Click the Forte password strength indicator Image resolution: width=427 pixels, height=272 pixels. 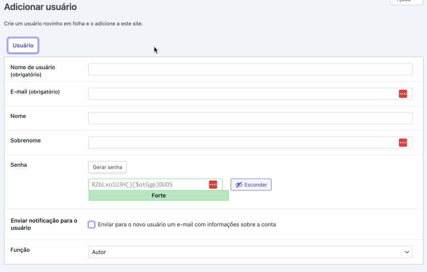(x=158, y=196)
